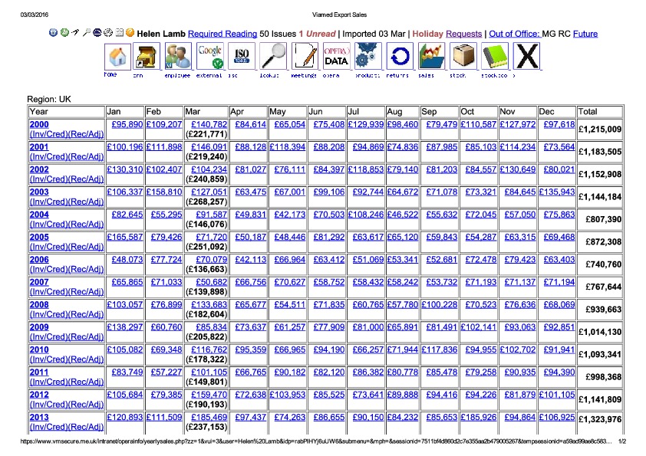
Task: Open the Google external icon
Action: click(210, 57)
